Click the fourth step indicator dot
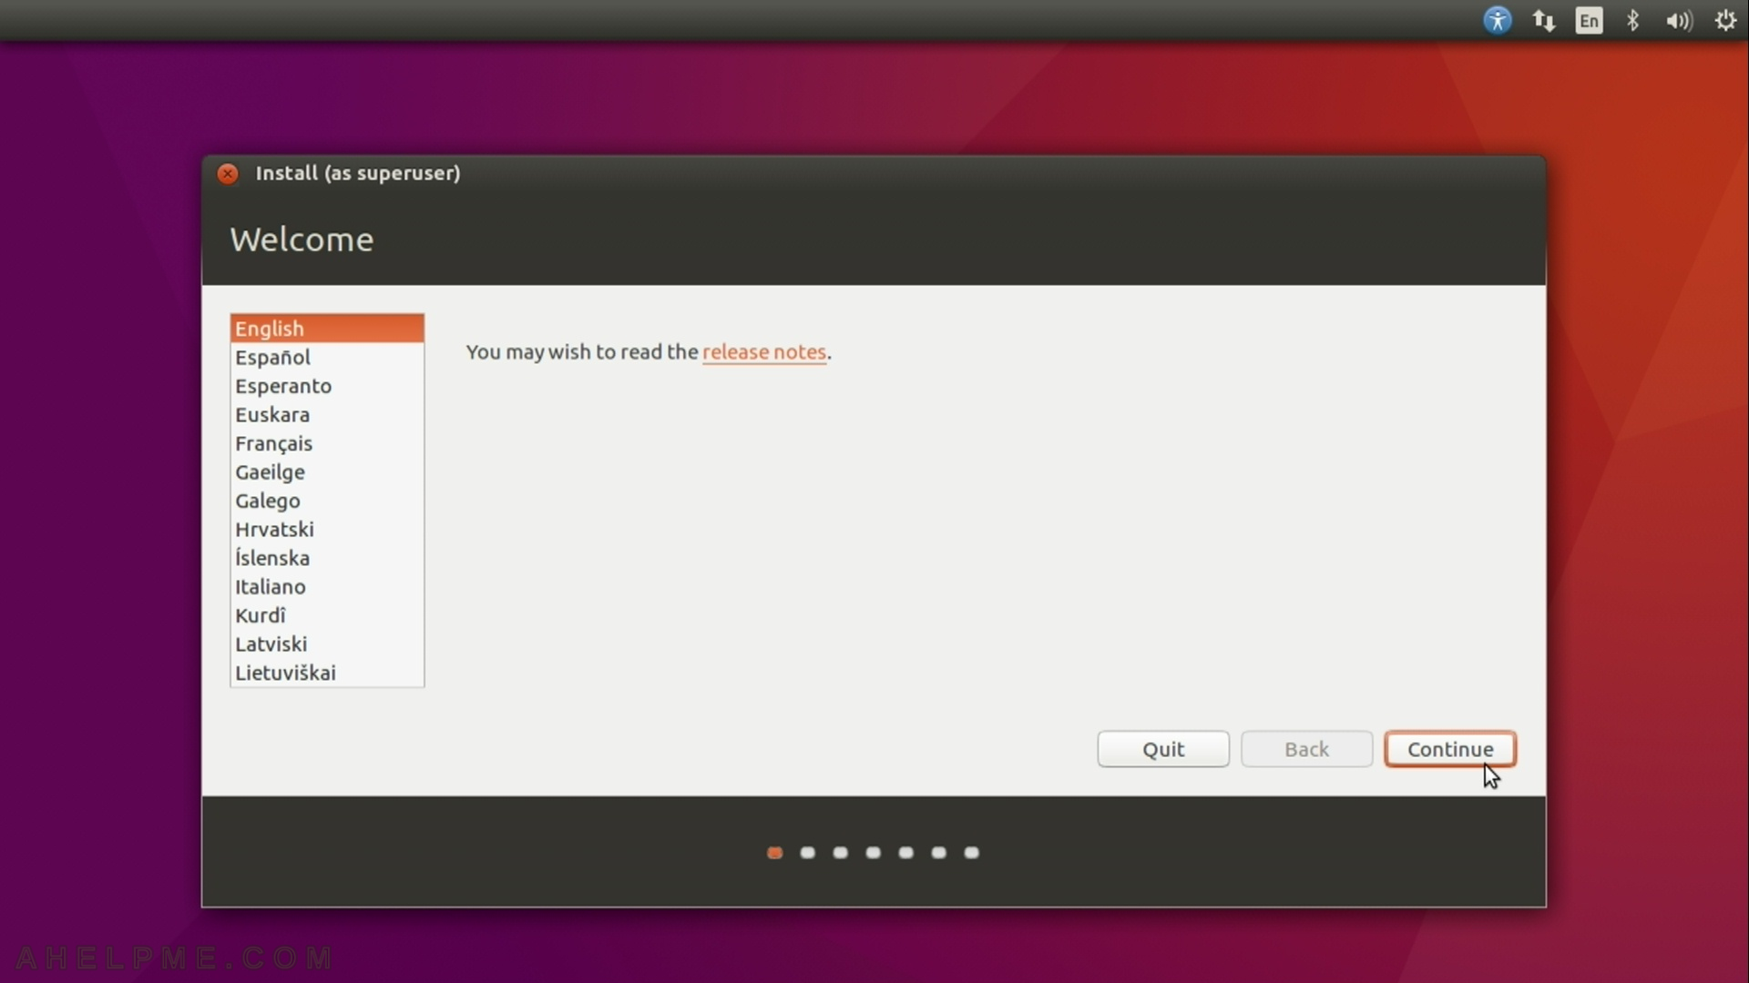1749x983 pixels. [874, 852]
